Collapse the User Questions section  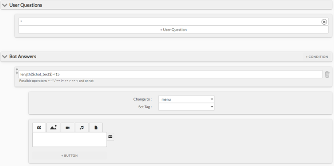(x=4, y=5)
